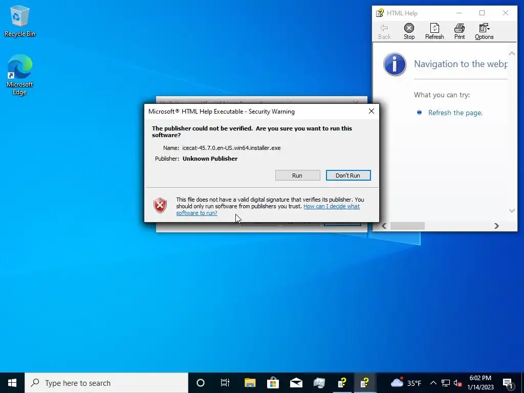524x393 pixels.
Task: Click 'Navigation to the webp' heading
Action: (461, 64)
